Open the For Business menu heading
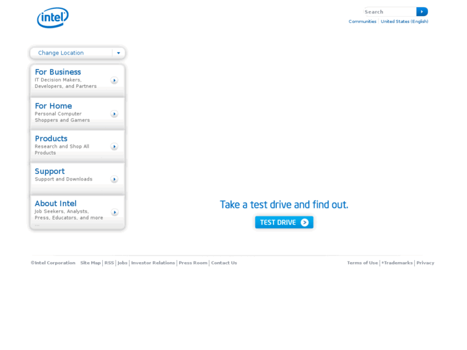The image size is (467, 350). click(58, 72)
